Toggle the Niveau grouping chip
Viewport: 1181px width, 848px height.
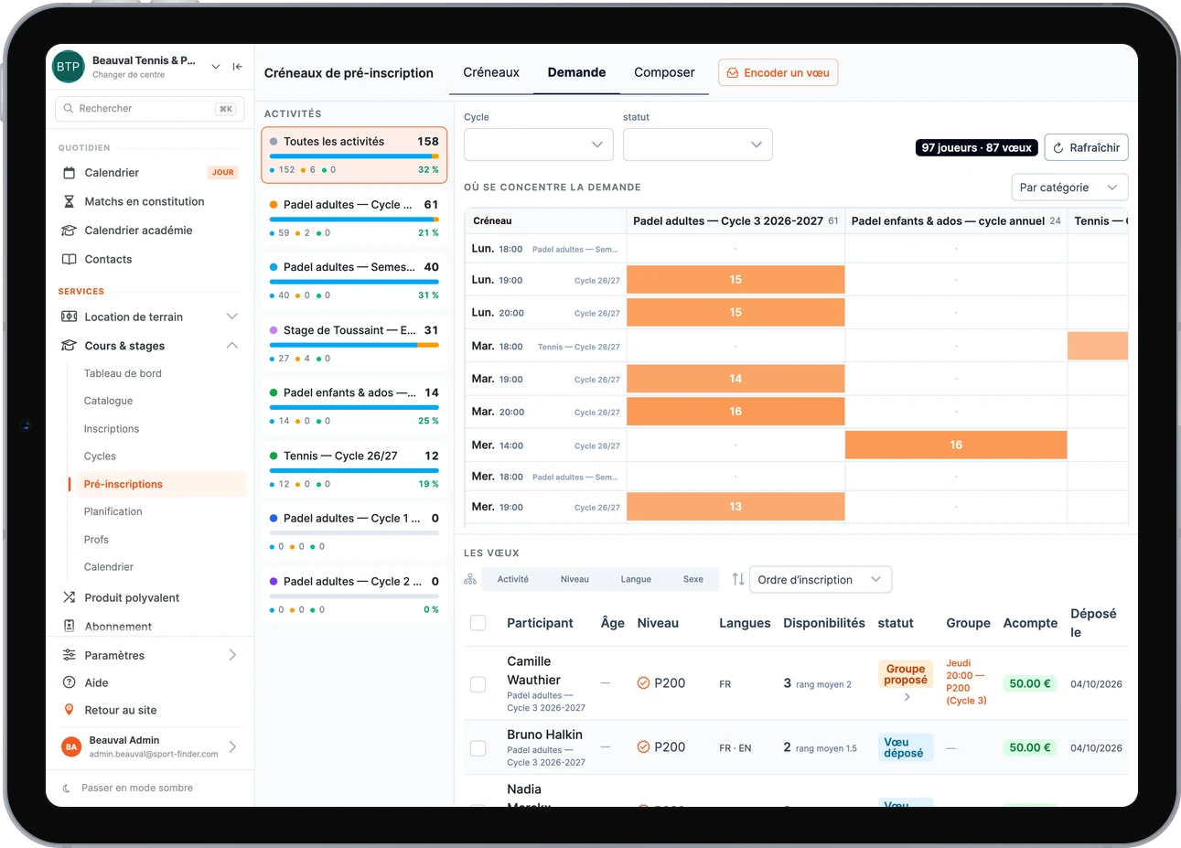click(x=574, y=579)
